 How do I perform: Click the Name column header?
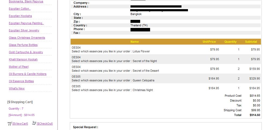(135, 42)
